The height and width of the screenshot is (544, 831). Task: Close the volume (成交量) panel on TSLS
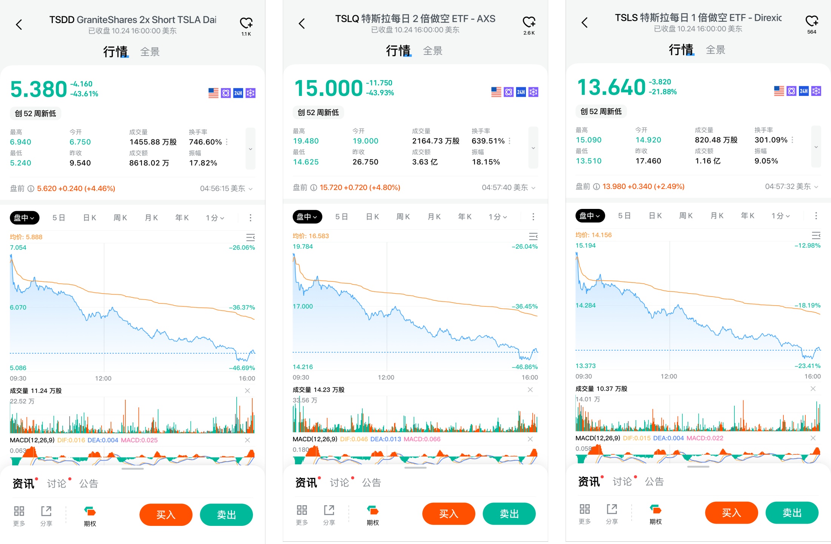click(813, 389)
